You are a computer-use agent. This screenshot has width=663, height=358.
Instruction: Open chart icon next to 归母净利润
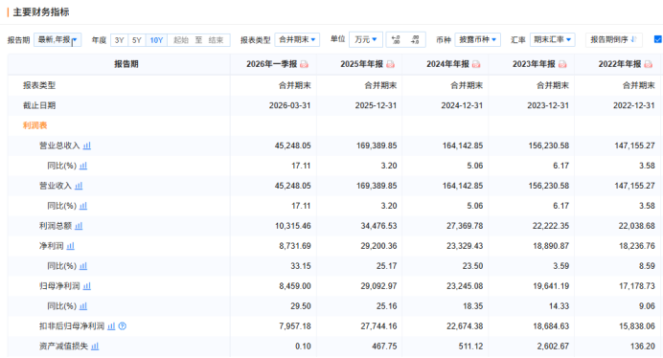tap(86, 285)
